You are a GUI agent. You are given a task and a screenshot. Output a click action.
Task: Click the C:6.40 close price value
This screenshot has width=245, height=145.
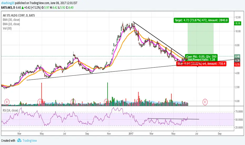click(70, 8)
